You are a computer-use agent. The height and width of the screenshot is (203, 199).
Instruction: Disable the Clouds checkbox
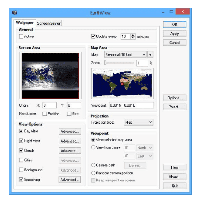coord(21,150)
